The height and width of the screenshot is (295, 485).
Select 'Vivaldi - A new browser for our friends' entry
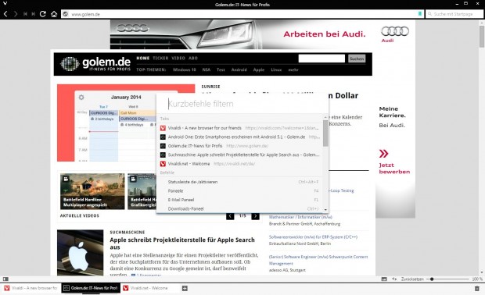(x=240, y=128)
